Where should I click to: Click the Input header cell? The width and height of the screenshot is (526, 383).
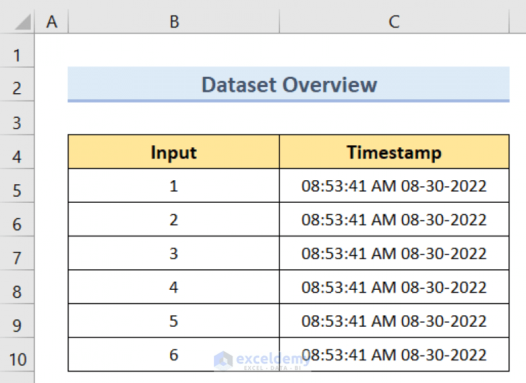pos(174,152)
